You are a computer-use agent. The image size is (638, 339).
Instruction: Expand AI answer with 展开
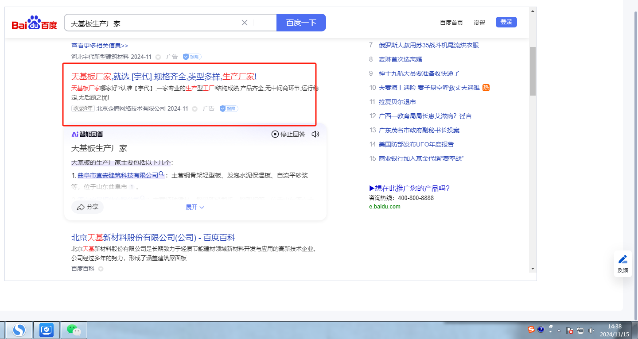tap(195, 207)
